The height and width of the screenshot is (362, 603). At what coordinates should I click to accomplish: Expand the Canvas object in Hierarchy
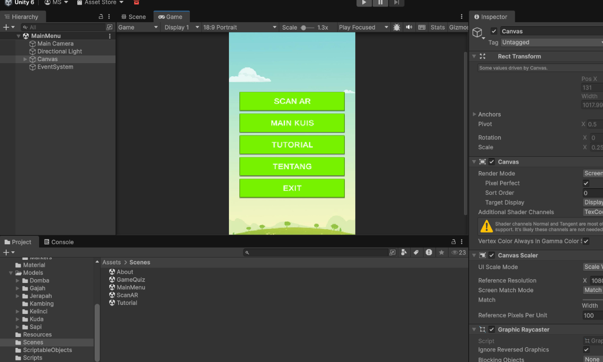pyautogui.click(x=25, y=59)
